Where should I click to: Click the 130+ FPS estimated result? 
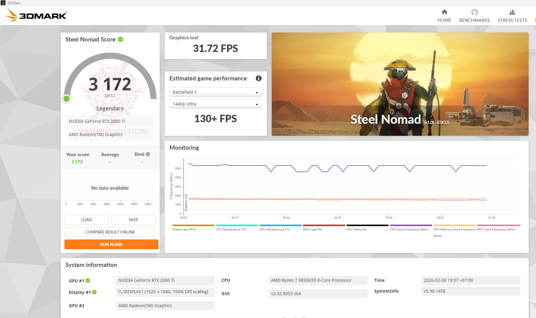[215, 118]
